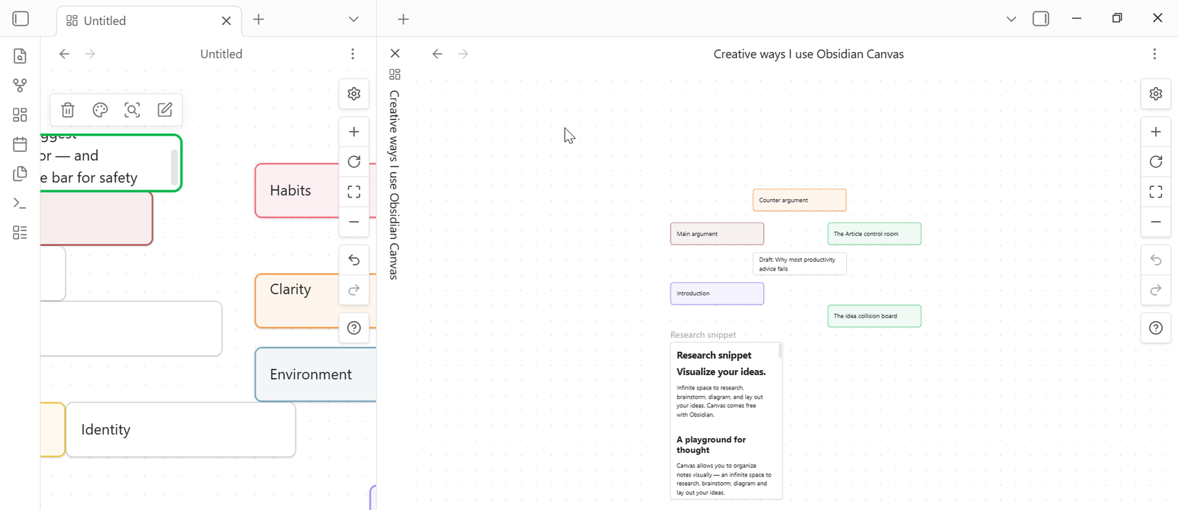Zoom in on the Untitled canvas
Image resolution: width=1178 pixels, height=510 pixels.
point(354,132)
